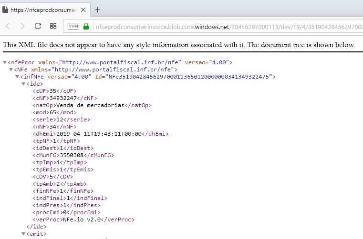Click the green secure padlock icon
Screen dimensions: 363x239
click(86, 26)
